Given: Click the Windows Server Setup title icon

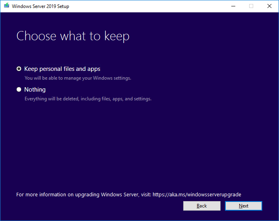Looking at the screenshot, I should point(7,6).
